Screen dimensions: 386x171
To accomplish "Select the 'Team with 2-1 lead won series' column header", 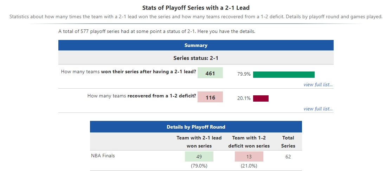I will tap(199, 142).
